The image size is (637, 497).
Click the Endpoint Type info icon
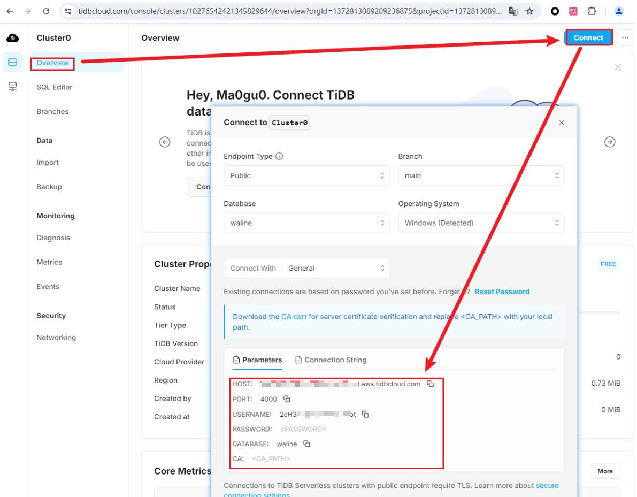click(279, 156)
